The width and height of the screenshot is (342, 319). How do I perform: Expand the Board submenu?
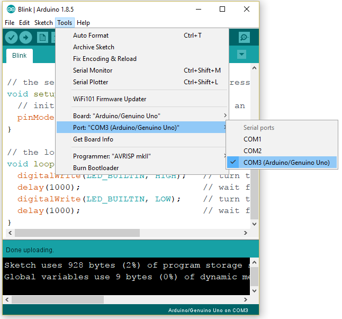[x=142, y=116]
